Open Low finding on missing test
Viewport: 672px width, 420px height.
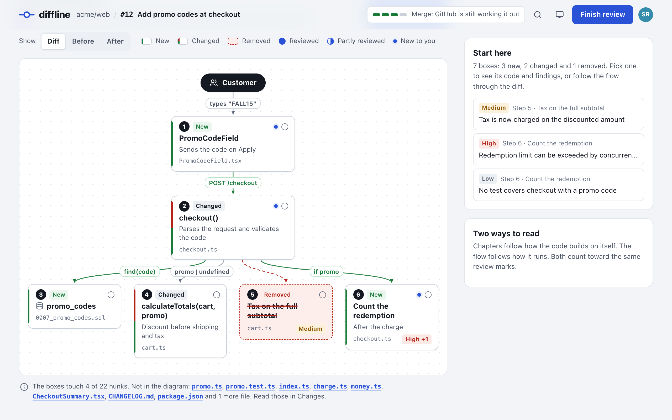pos(558,185)
